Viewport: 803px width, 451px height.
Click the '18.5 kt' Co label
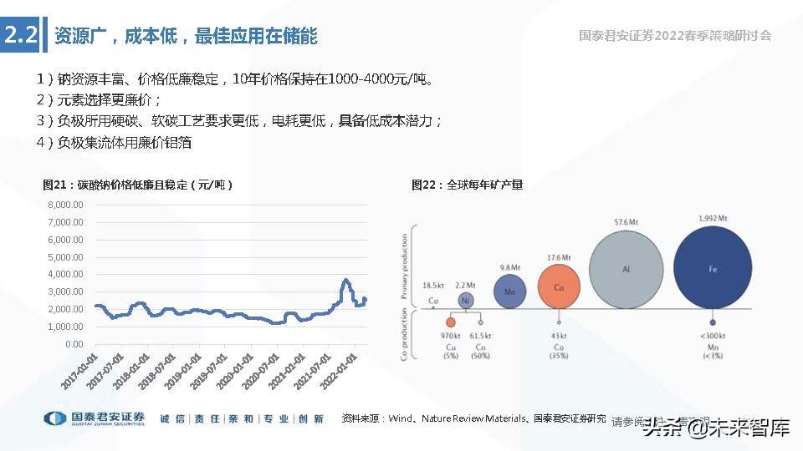point(433,286)
